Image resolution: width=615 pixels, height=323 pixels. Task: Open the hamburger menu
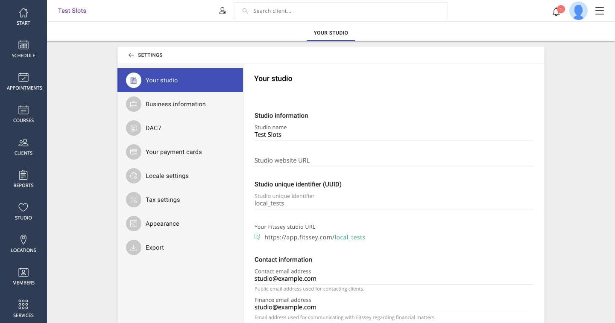600,11
